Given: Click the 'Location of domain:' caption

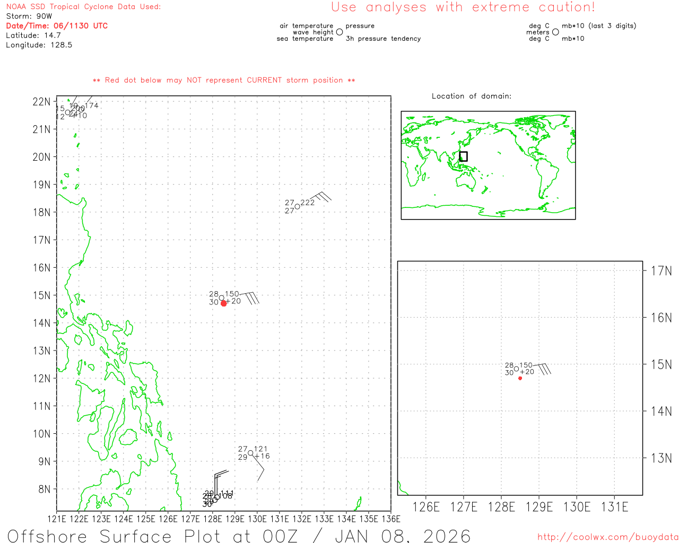Looking at the screenshot, I should coord(471,96).
